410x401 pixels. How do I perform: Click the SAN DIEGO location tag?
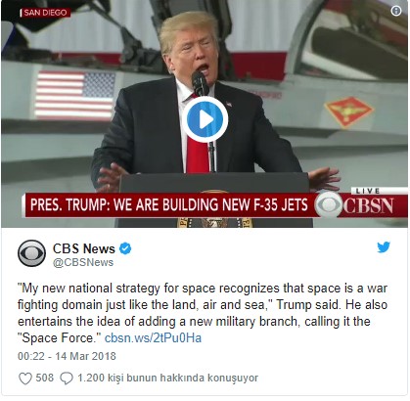[x=45, y=13]
